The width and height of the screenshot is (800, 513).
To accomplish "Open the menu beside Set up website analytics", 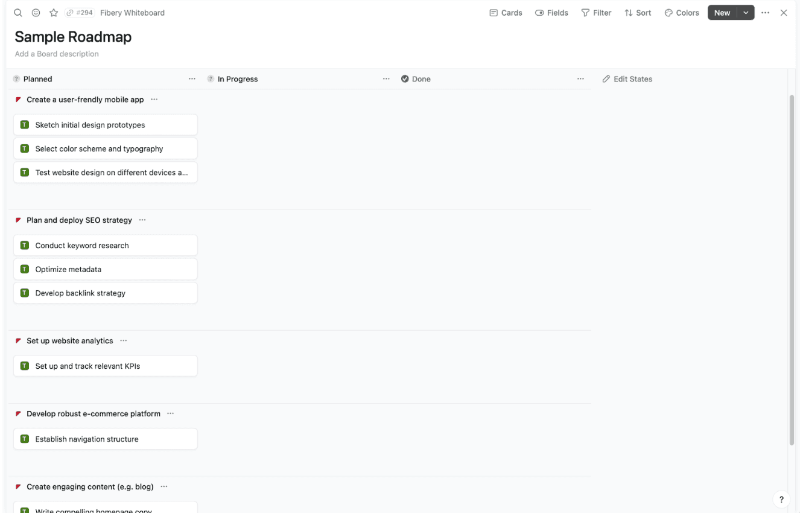I will 123,340.
